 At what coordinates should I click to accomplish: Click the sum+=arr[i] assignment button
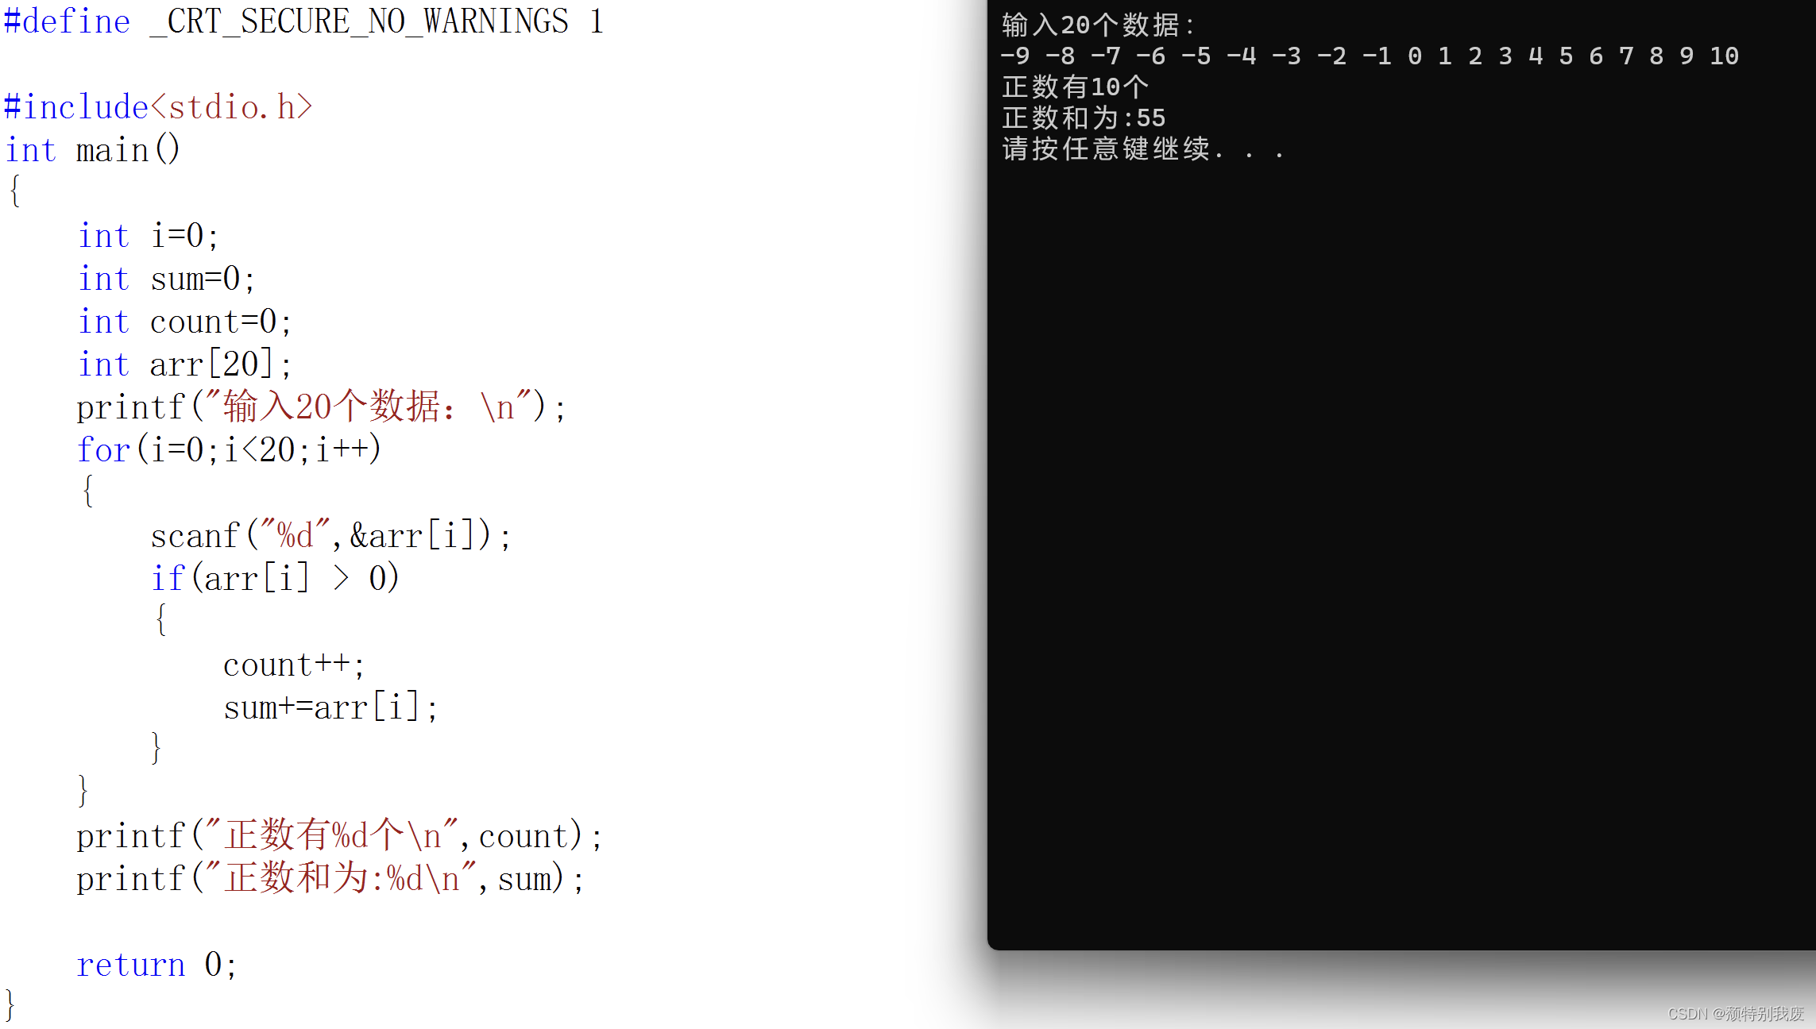(x=329, y=707)
